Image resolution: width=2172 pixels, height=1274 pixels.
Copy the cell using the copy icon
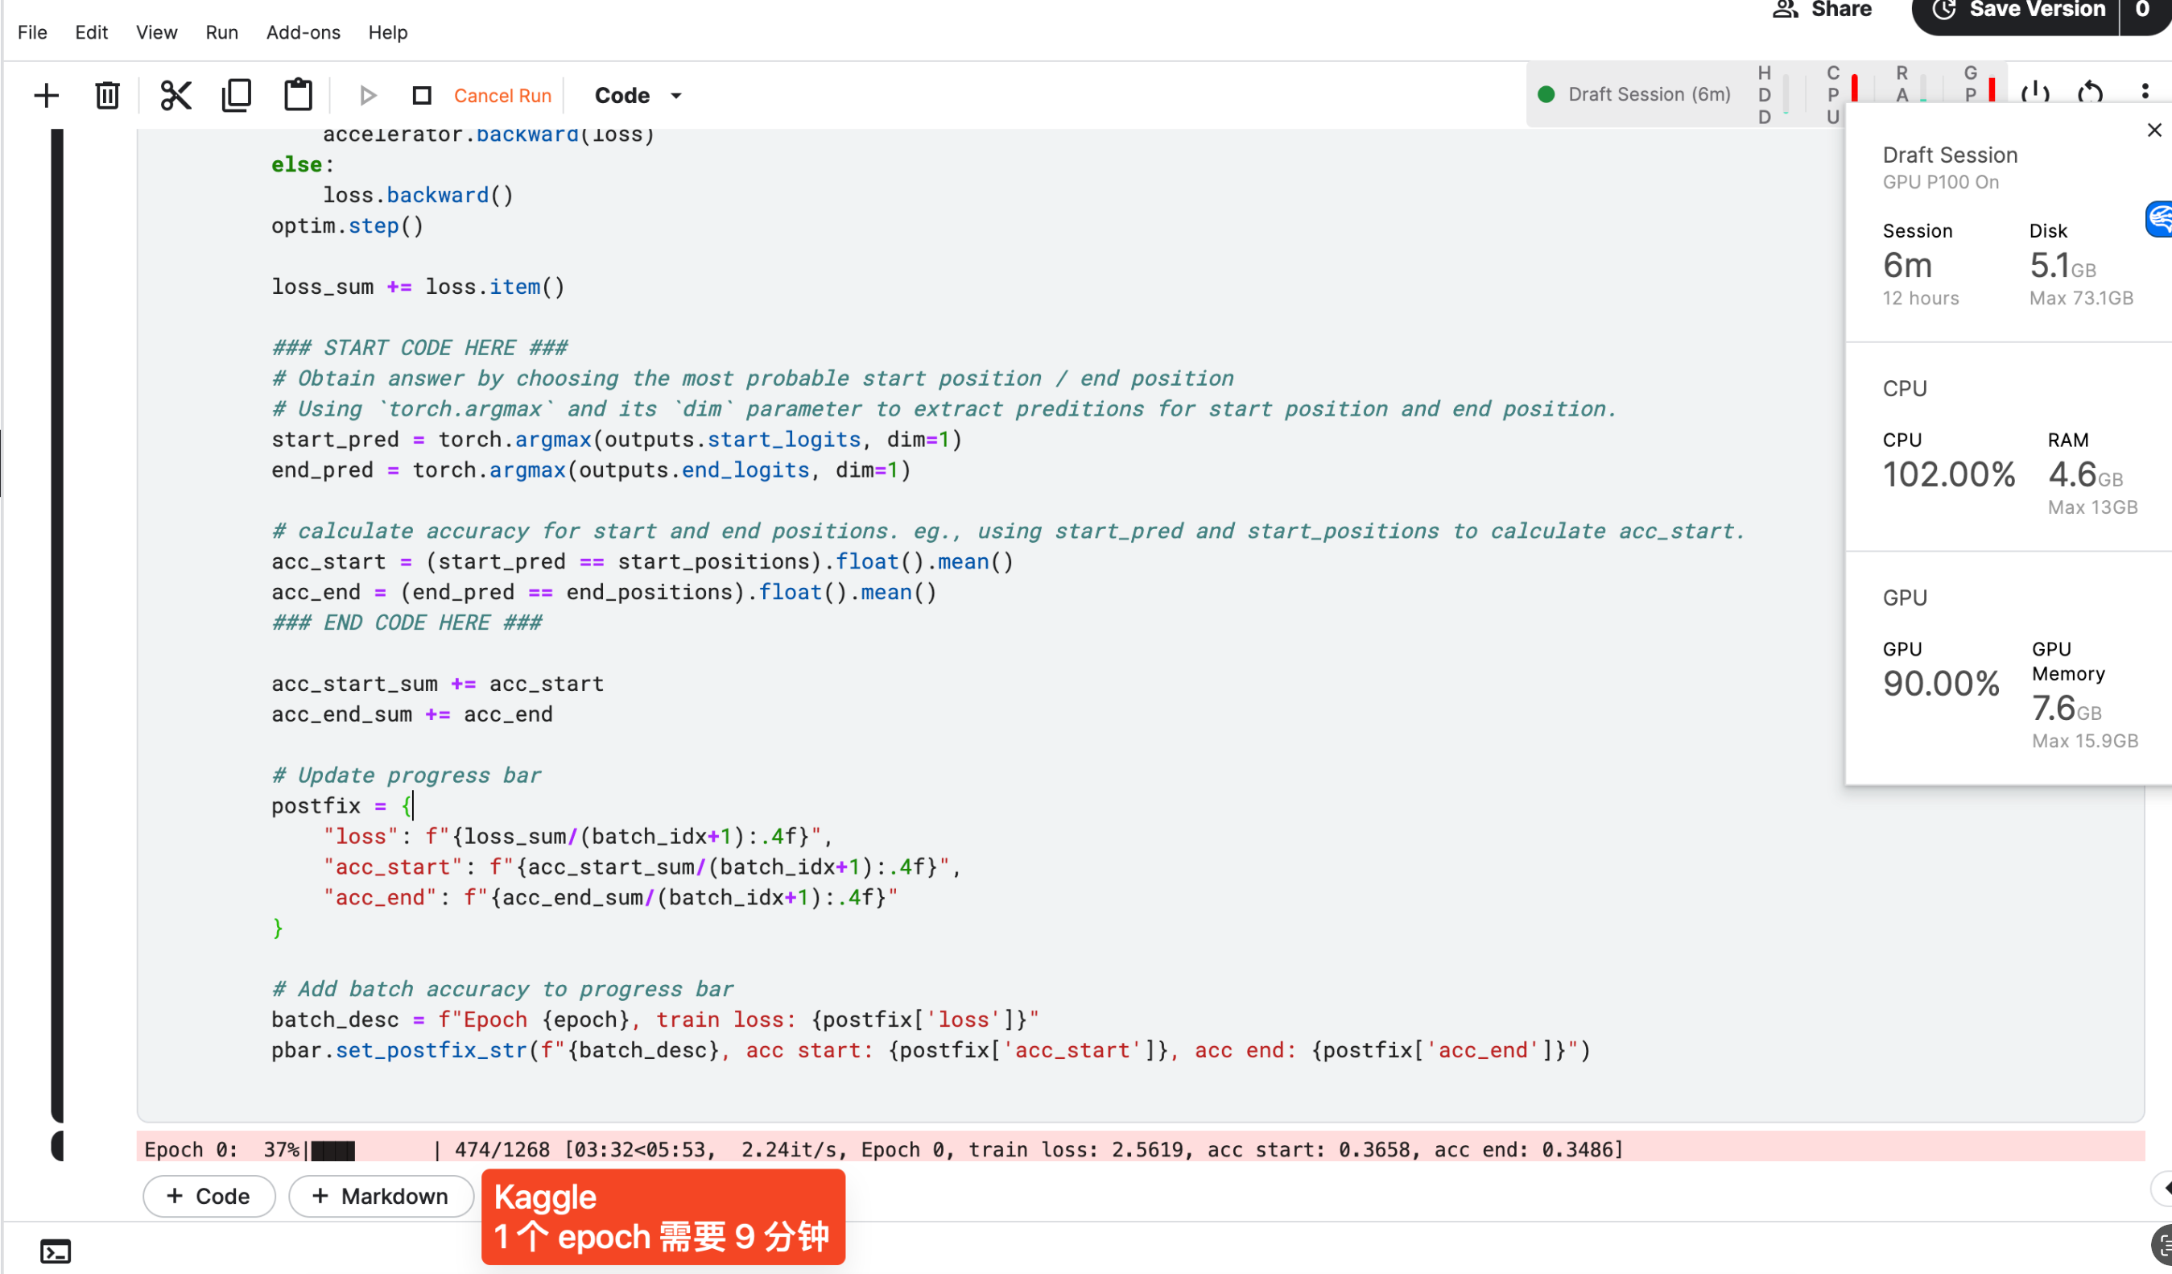point(236,95)
